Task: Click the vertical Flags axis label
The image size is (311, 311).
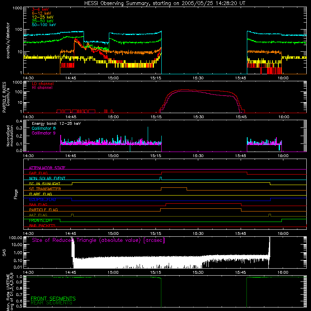Action: point(16,194)
